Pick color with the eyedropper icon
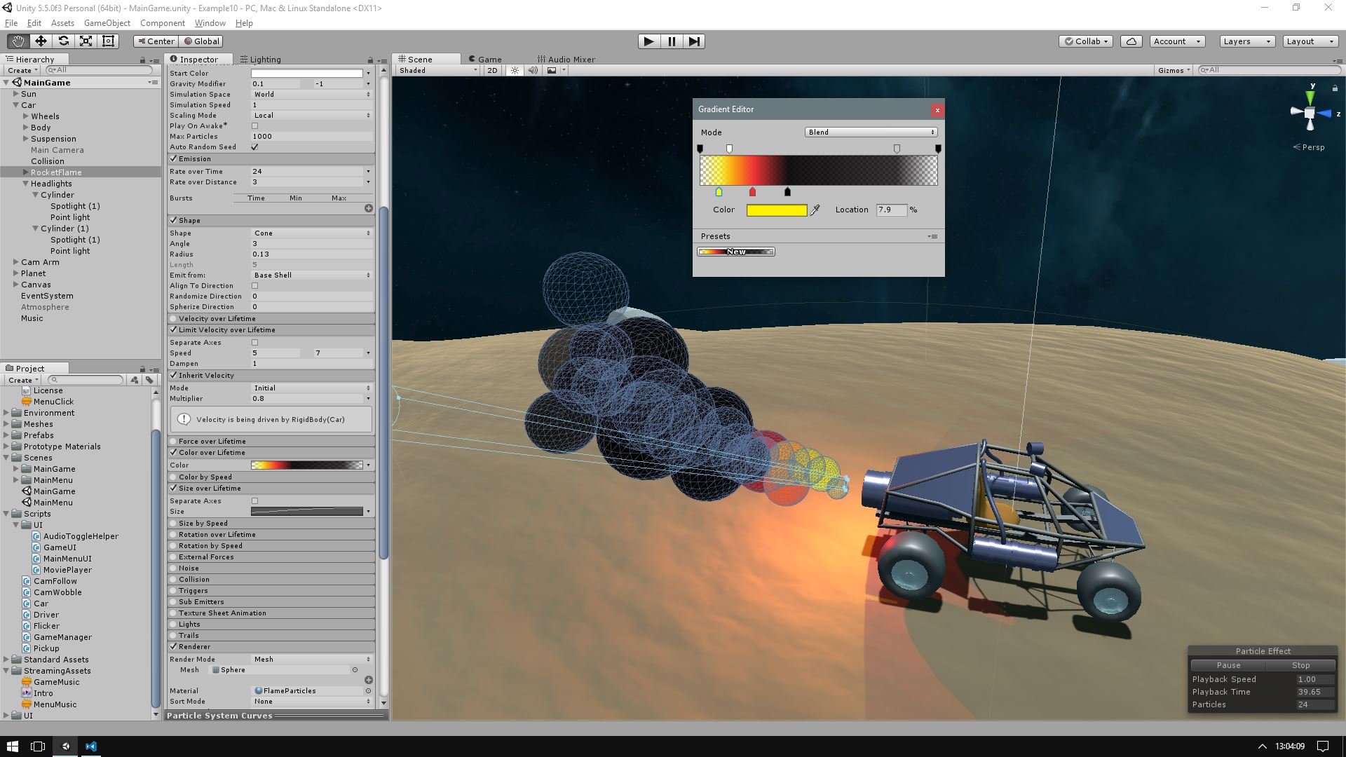Viewport: 1346px width, 757px height. (815, 210)
